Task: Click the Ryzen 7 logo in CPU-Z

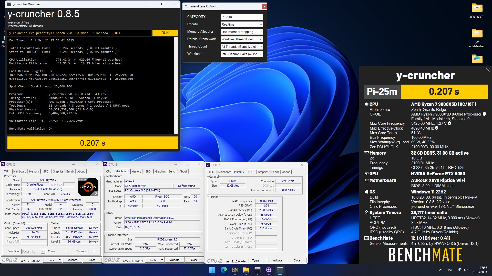Action: point(88,187)
